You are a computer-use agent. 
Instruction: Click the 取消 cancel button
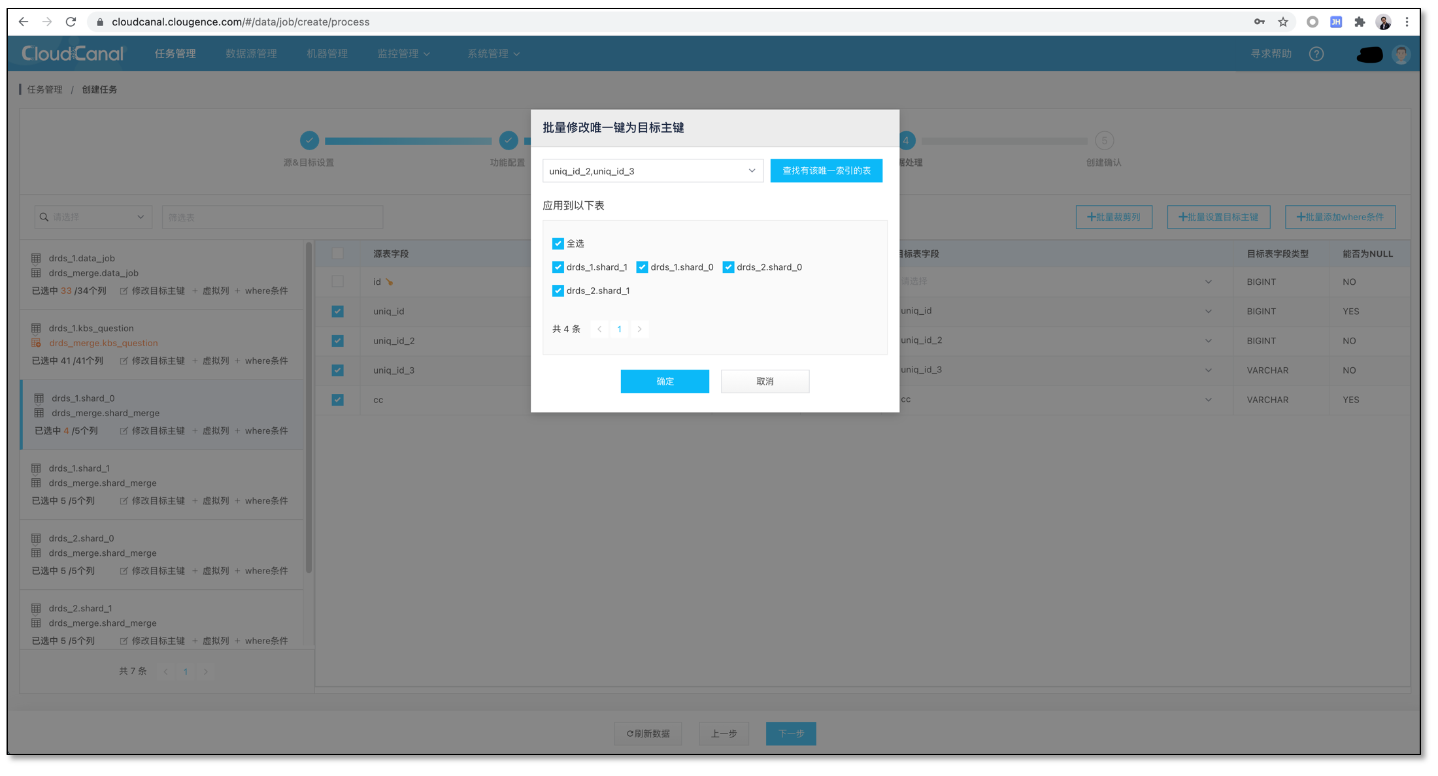point(764,381)
